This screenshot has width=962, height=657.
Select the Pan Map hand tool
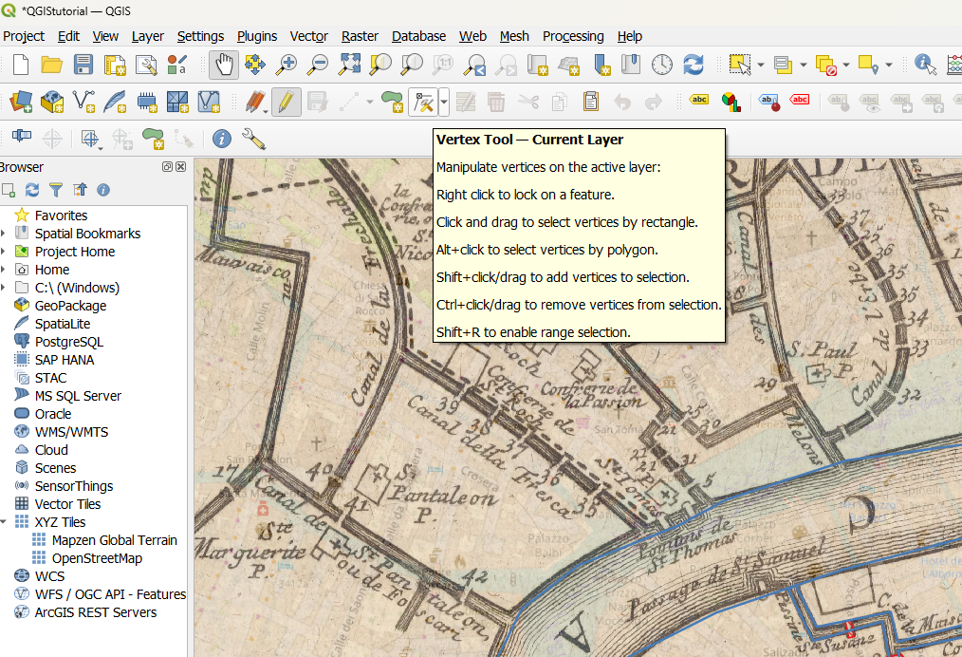coord(223,65)
